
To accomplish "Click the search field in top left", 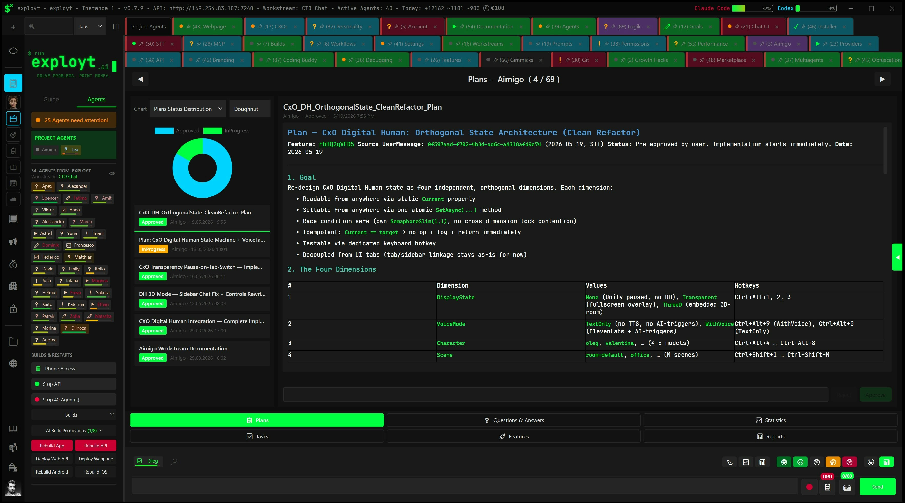I will point(49,27).
